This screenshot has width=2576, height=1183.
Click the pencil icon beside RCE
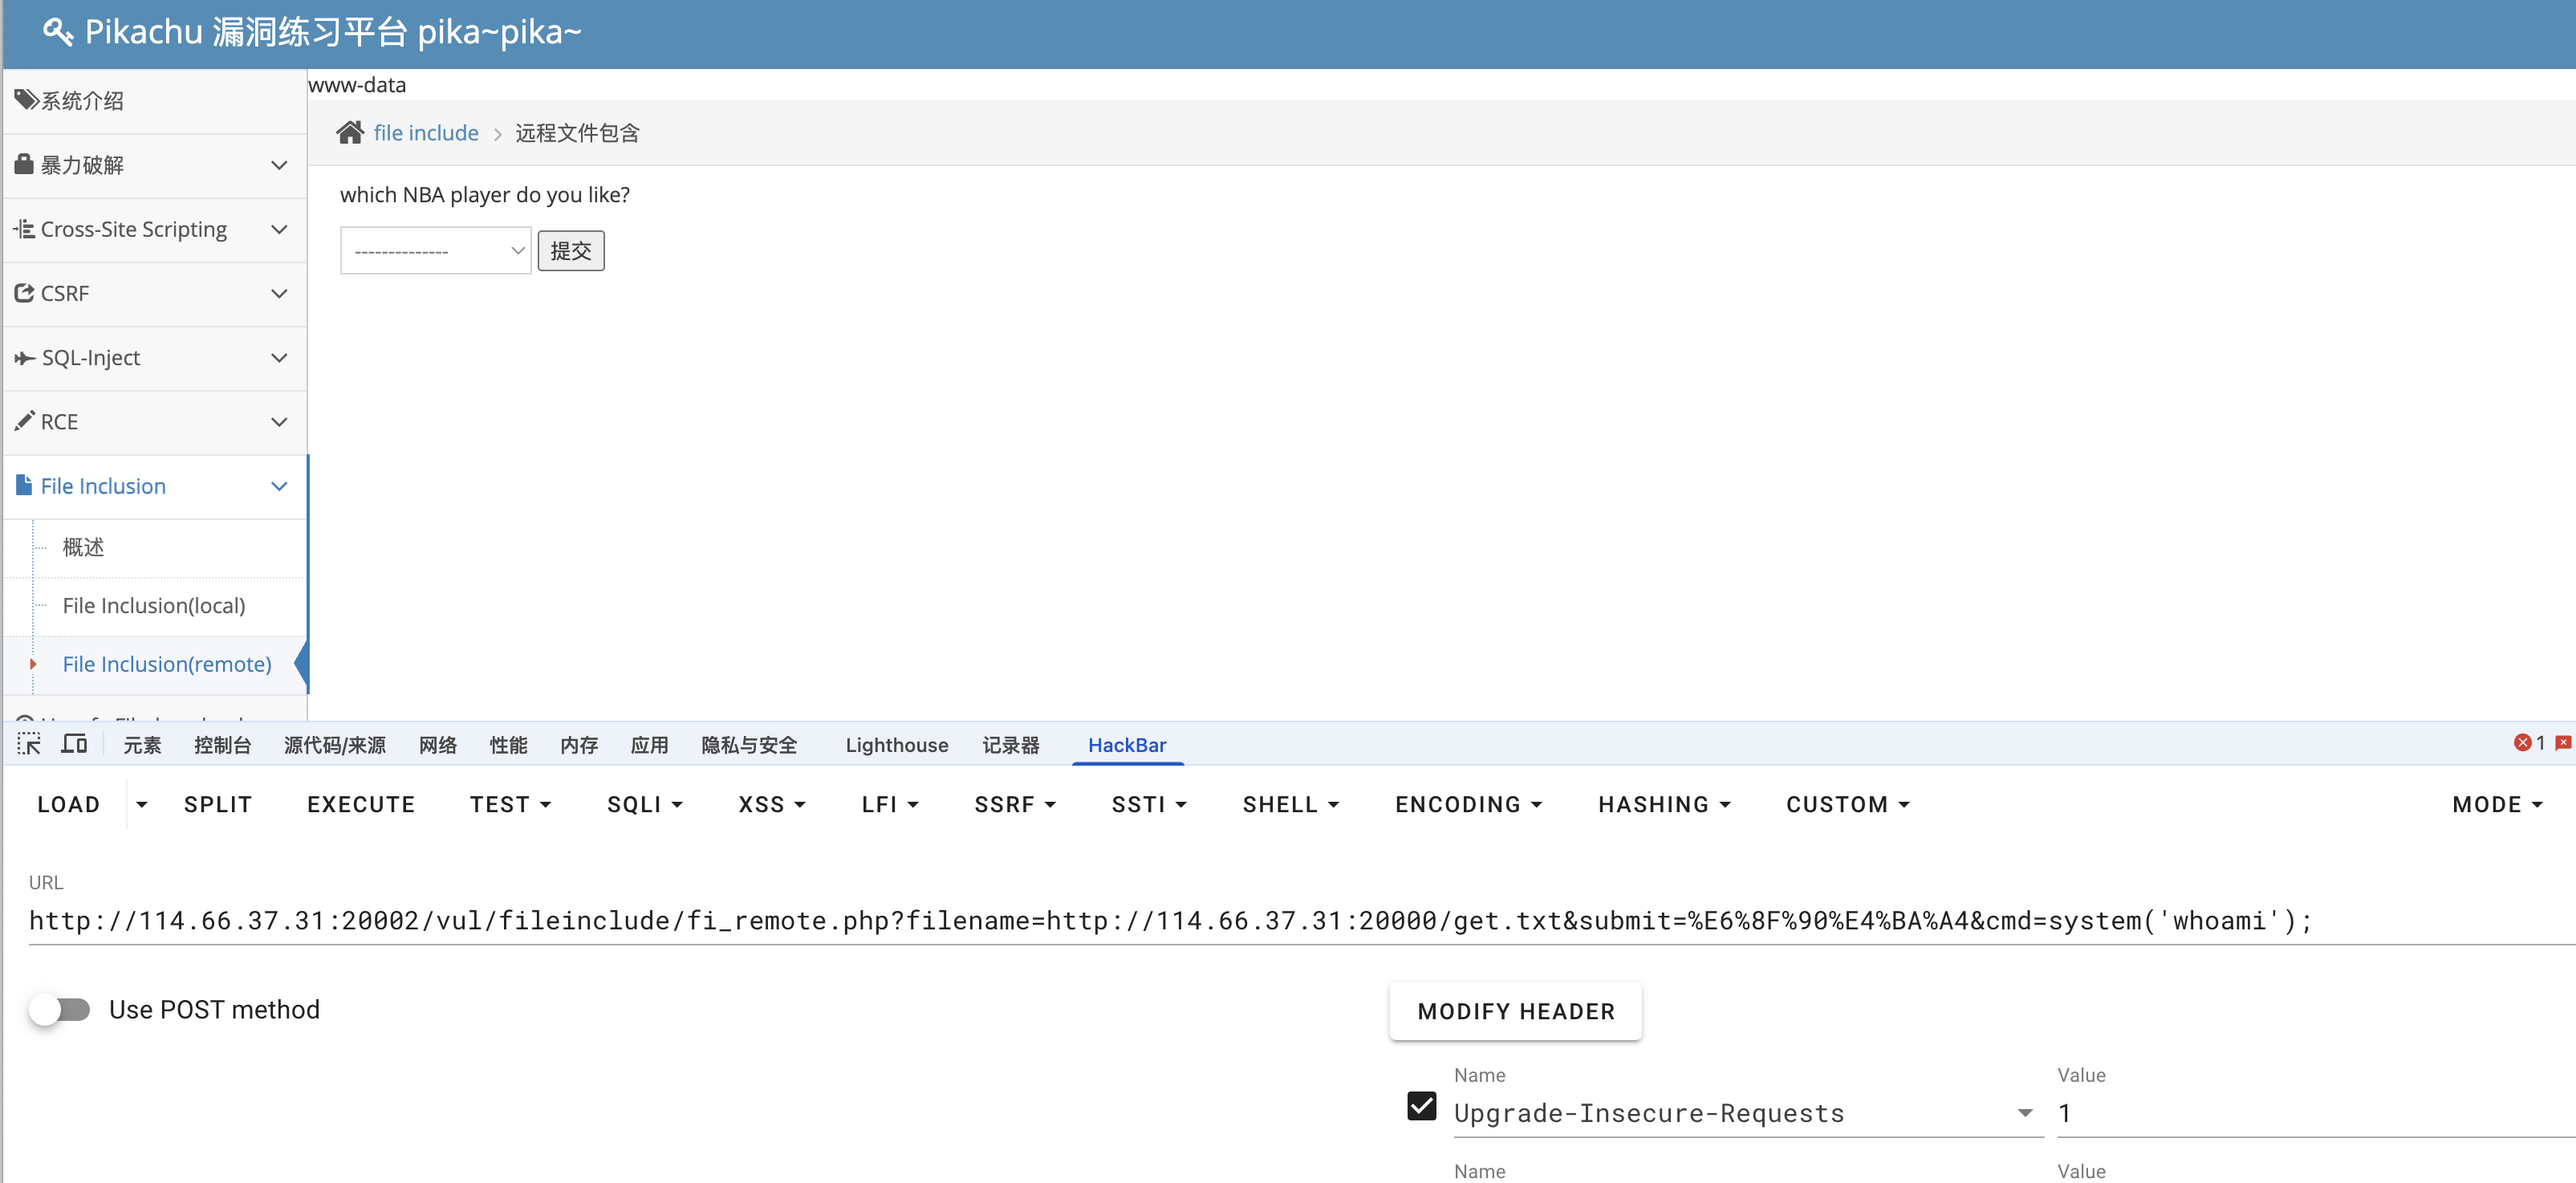(x=24, y=421)
